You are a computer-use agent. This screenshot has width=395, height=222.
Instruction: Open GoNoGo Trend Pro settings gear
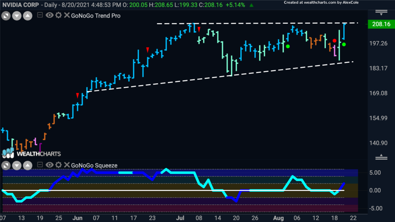coord(59,15)
